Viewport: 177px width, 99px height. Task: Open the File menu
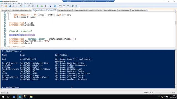(x=2, y=4)
